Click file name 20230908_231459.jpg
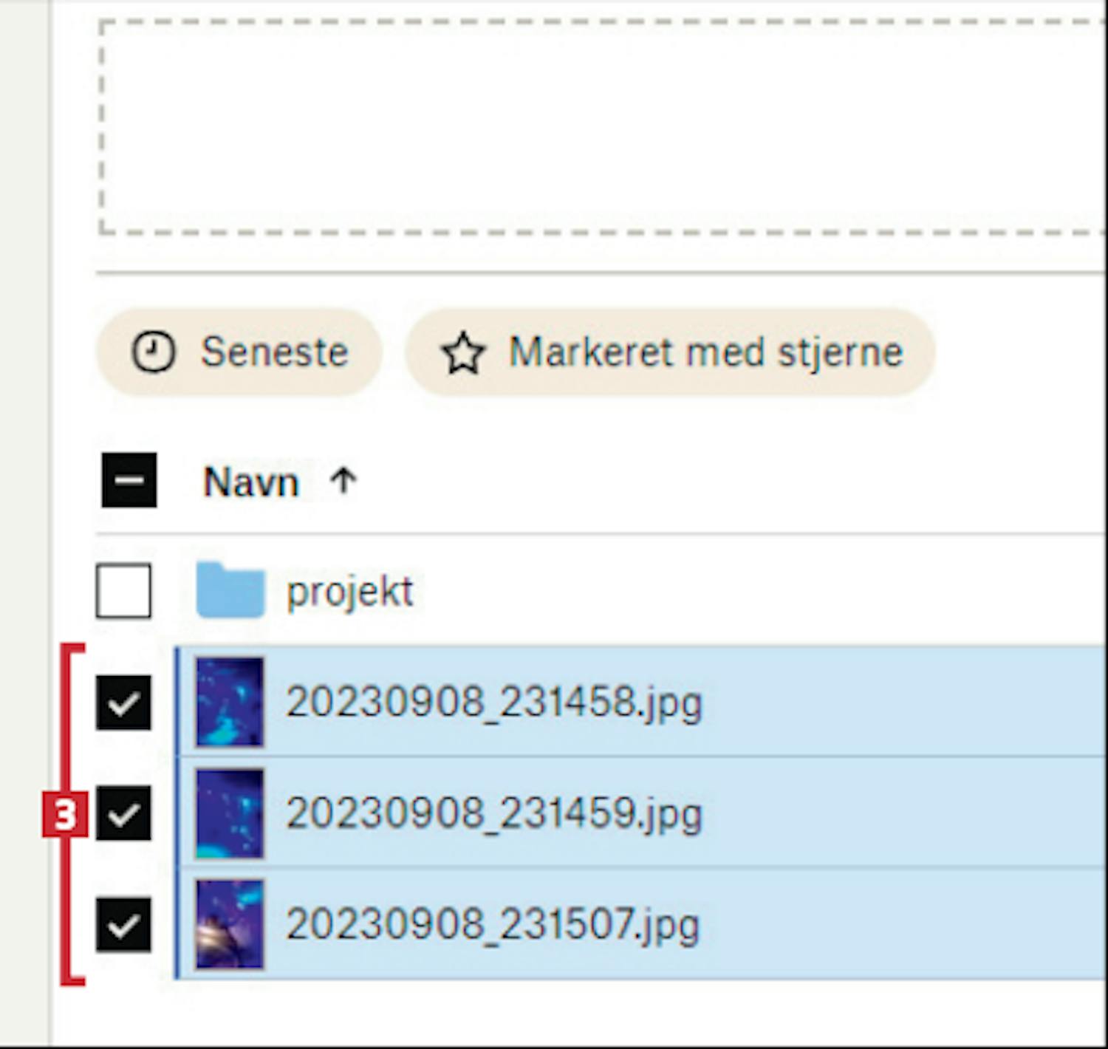The width and height of the screenshot is (1108, 1049). tap(493, 813)
